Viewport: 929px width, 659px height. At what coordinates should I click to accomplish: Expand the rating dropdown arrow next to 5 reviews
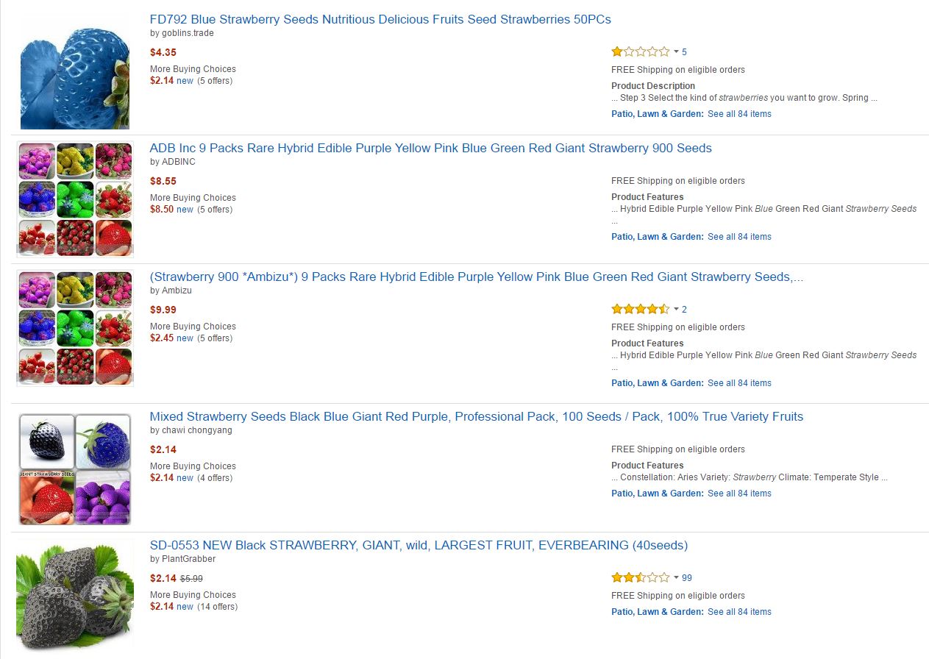point(676,51)
